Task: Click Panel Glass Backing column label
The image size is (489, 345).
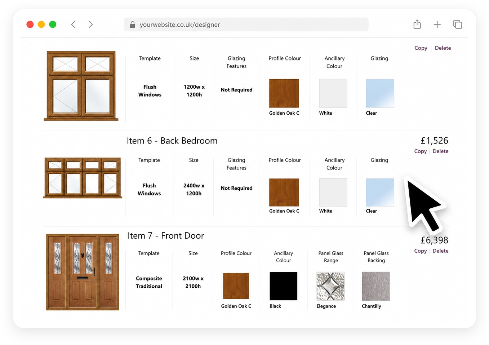Action: click(376, 257)
